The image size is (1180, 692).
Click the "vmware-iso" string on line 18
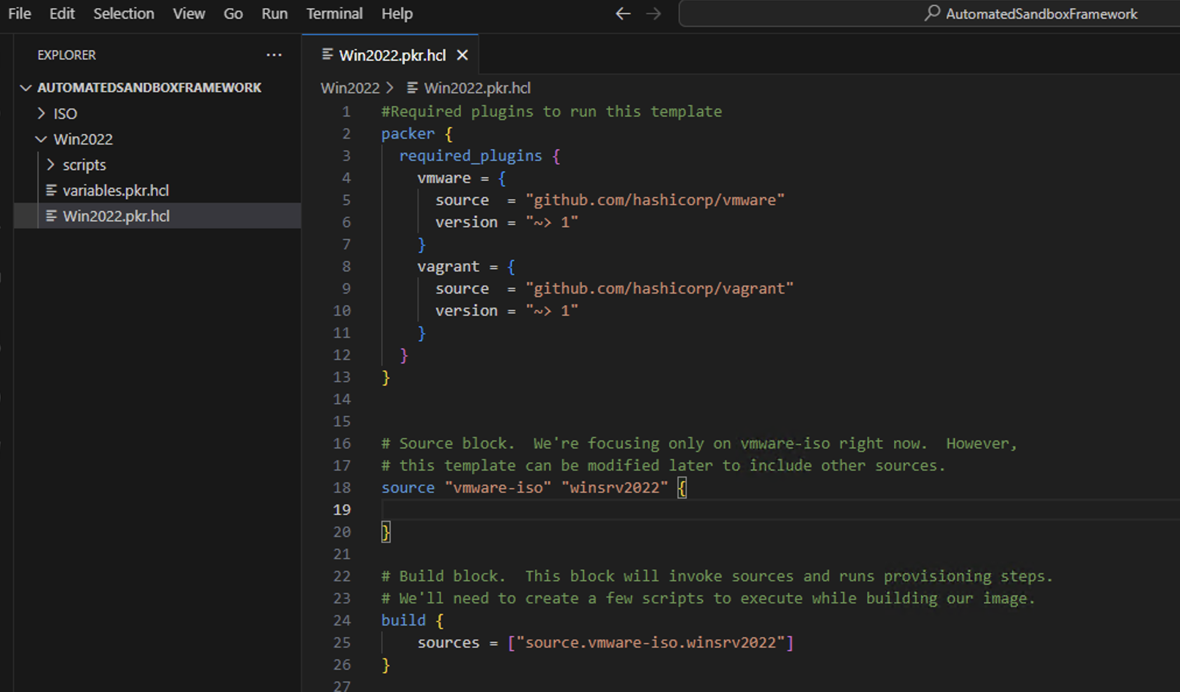[498, 488]
